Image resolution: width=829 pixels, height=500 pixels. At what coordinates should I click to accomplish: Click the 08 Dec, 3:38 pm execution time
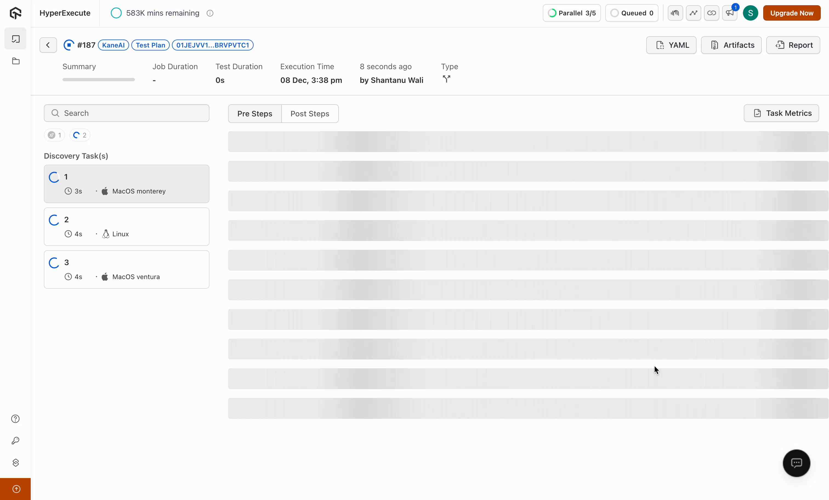coord(311,80)
